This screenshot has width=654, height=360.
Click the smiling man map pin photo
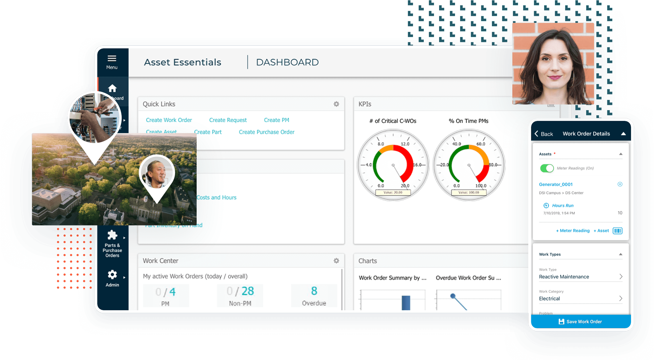[x=157, y=172]
